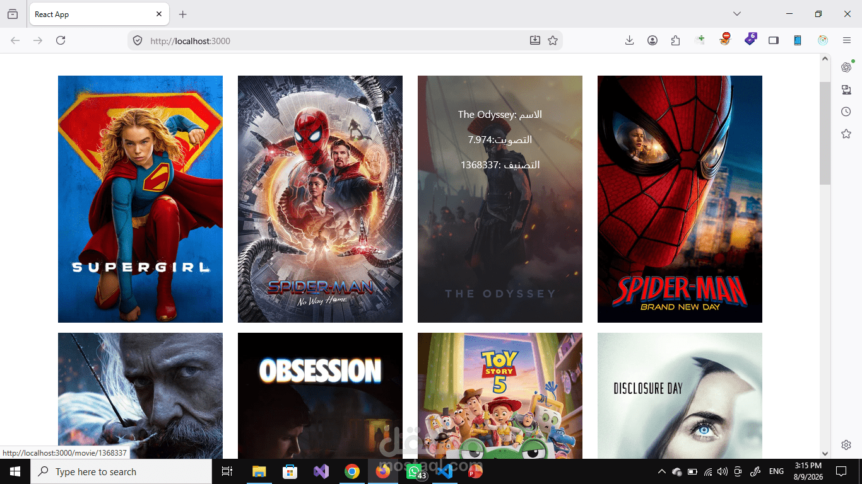The height and width of the screenshot is (484, 862).
Task: Open synced tabs in the sidebar
Action: point(846,89)
